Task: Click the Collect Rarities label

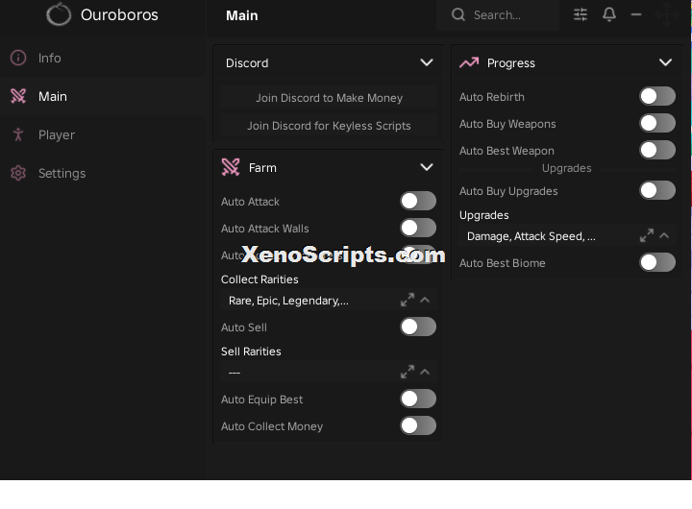Action: point(259,279)
